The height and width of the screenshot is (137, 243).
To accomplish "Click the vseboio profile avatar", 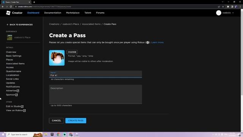I will click(x=219, y=13).
